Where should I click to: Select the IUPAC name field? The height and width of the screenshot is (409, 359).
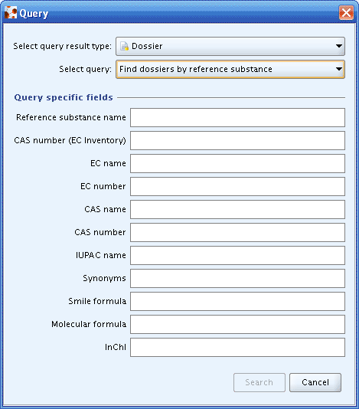[237, 255]
